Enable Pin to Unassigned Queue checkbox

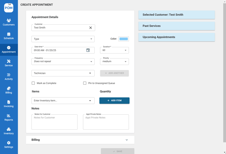pos(85,83)
